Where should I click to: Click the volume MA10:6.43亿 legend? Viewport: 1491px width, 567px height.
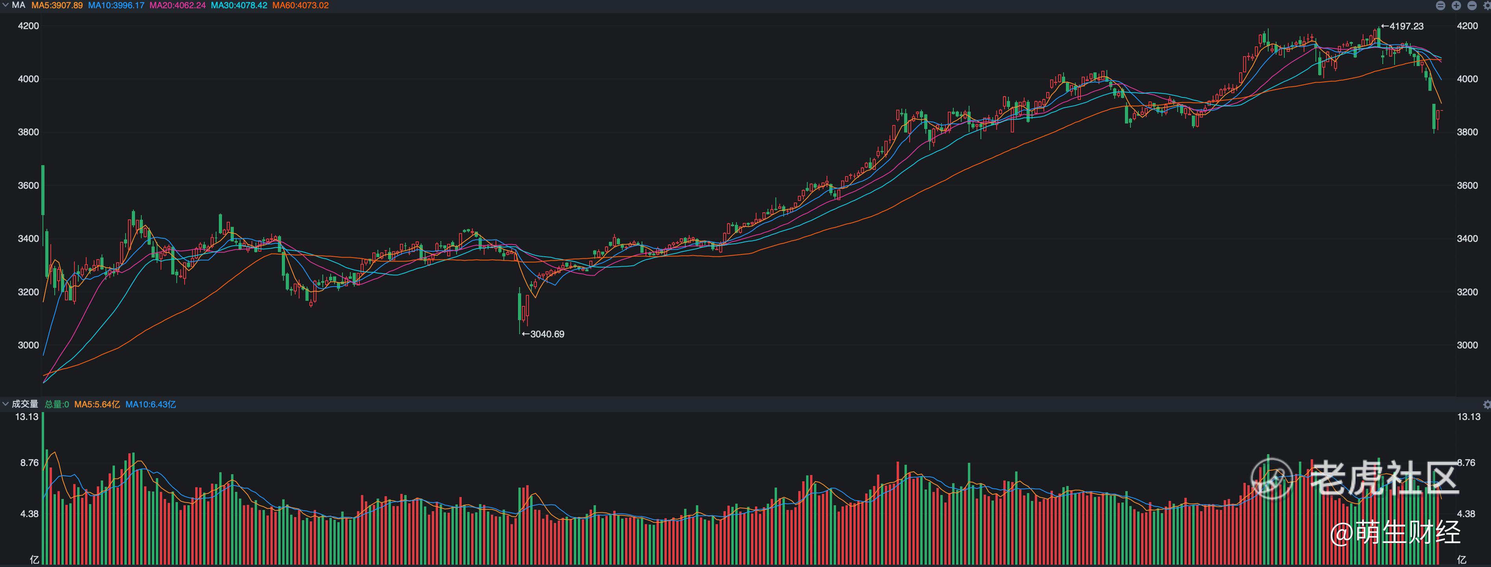tap(150, 405)
